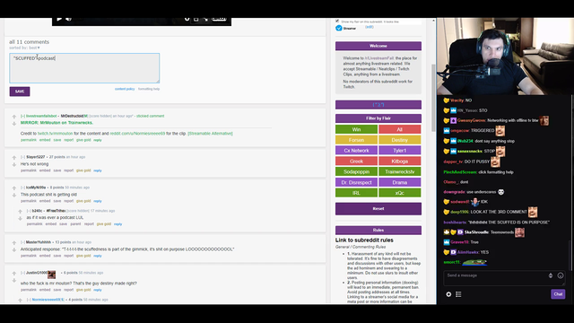This screenshot has width=574, height=323.
Task: Give gold to MasterYehhhh's comment
Action: tap(83, 256)
